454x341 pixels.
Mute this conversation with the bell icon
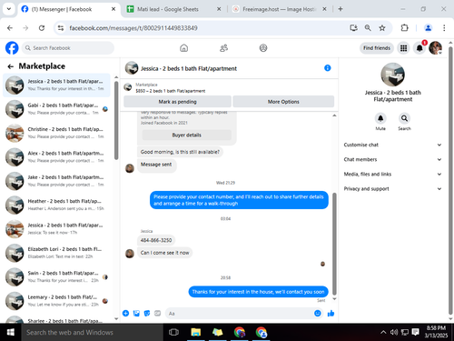(x=380, y=118)
